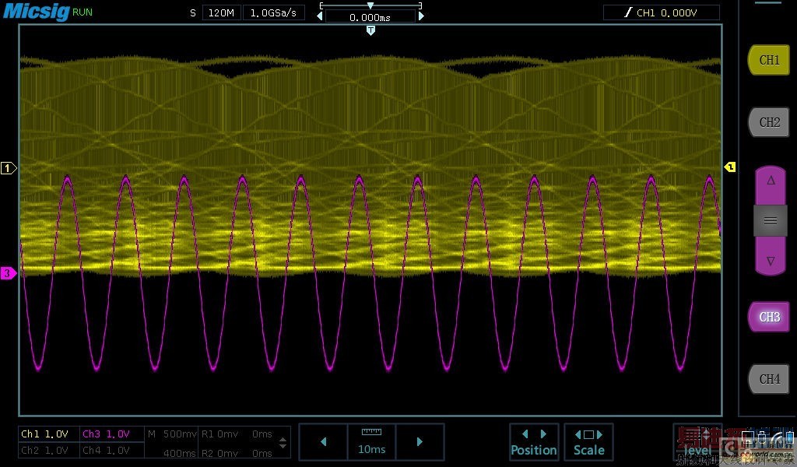Image resolution: width=797 pixels, height=467 pixels.
Task: Select the horizontal Position button
Action: tap(533, 442)
